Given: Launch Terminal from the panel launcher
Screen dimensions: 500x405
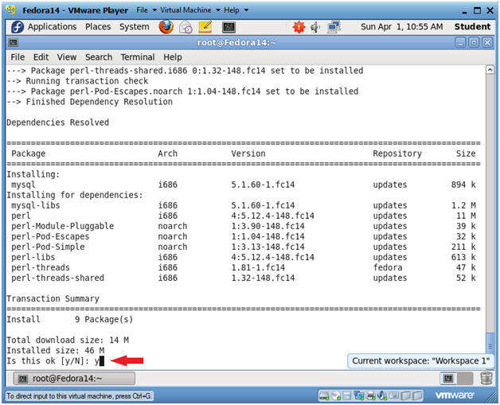Looking at the screenshot, I should tap(229, 27).
